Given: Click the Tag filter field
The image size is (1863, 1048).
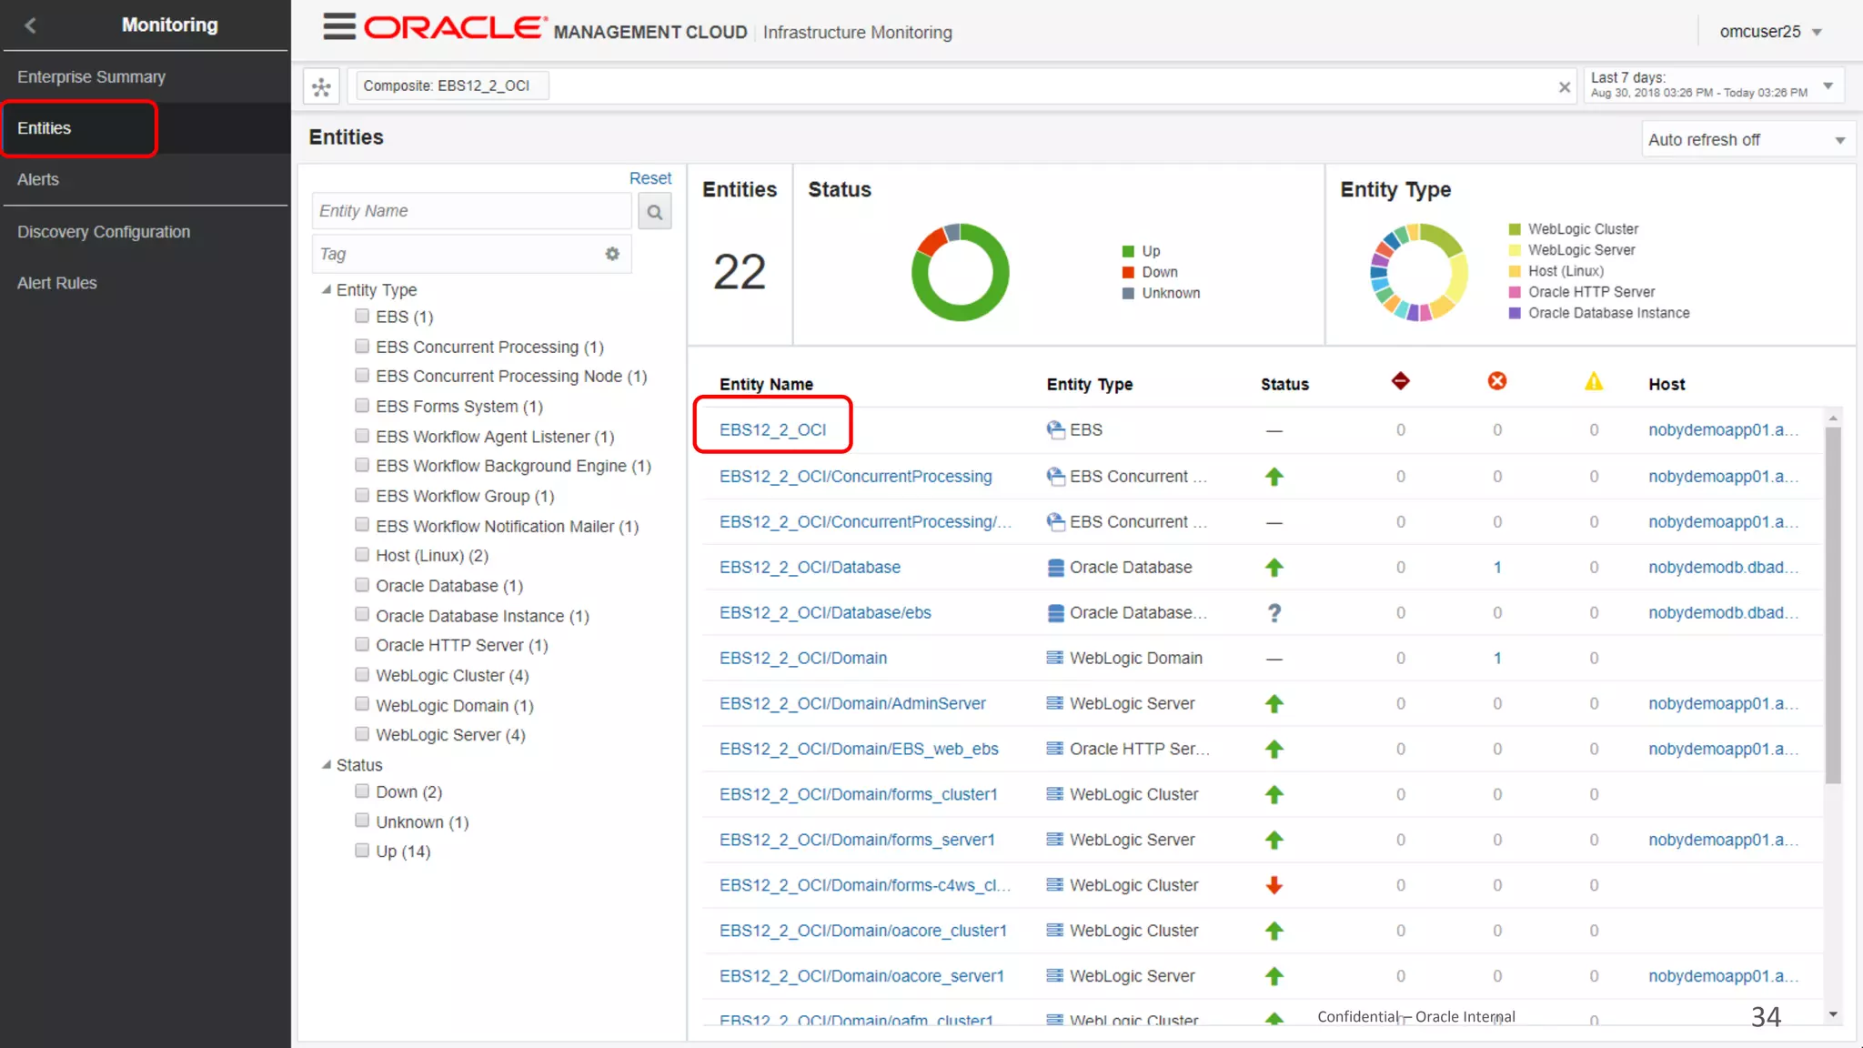Looking at the screenshot, I should [x=471, y=254].
